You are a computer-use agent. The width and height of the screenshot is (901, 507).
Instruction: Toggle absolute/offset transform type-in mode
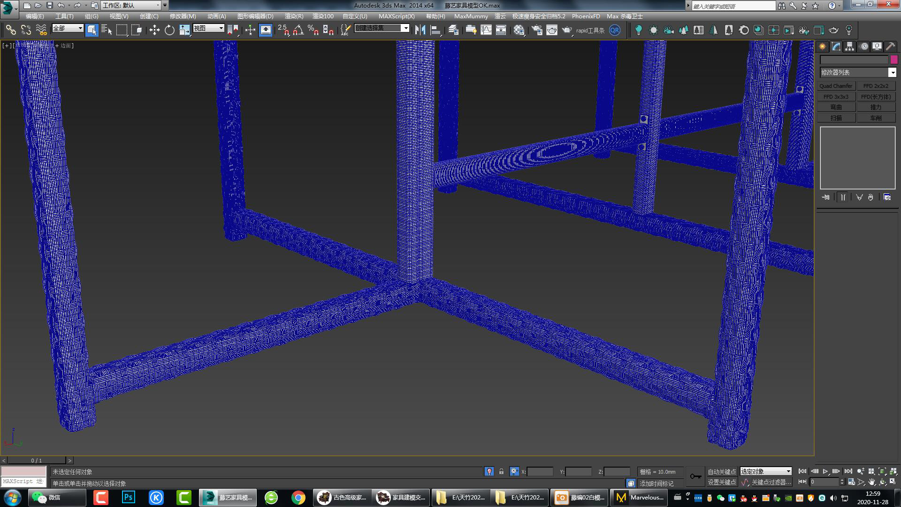click(x=514, y=471)
